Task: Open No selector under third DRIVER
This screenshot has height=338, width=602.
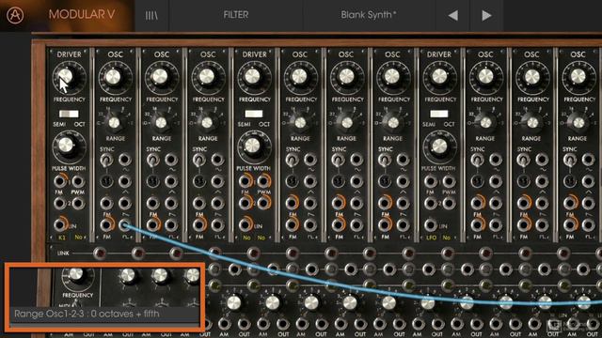Action: tap(447, 238)
